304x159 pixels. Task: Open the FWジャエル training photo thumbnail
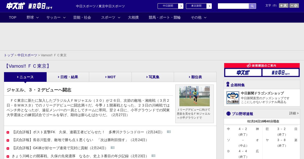pos(195,96)
